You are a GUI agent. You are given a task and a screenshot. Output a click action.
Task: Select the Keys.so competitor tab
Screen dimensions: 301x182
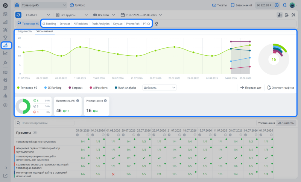click(x=118, y=24)
